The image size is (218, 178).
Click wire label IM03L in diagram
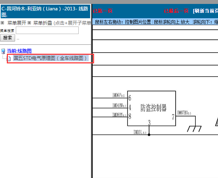click(x=140, y=132)
